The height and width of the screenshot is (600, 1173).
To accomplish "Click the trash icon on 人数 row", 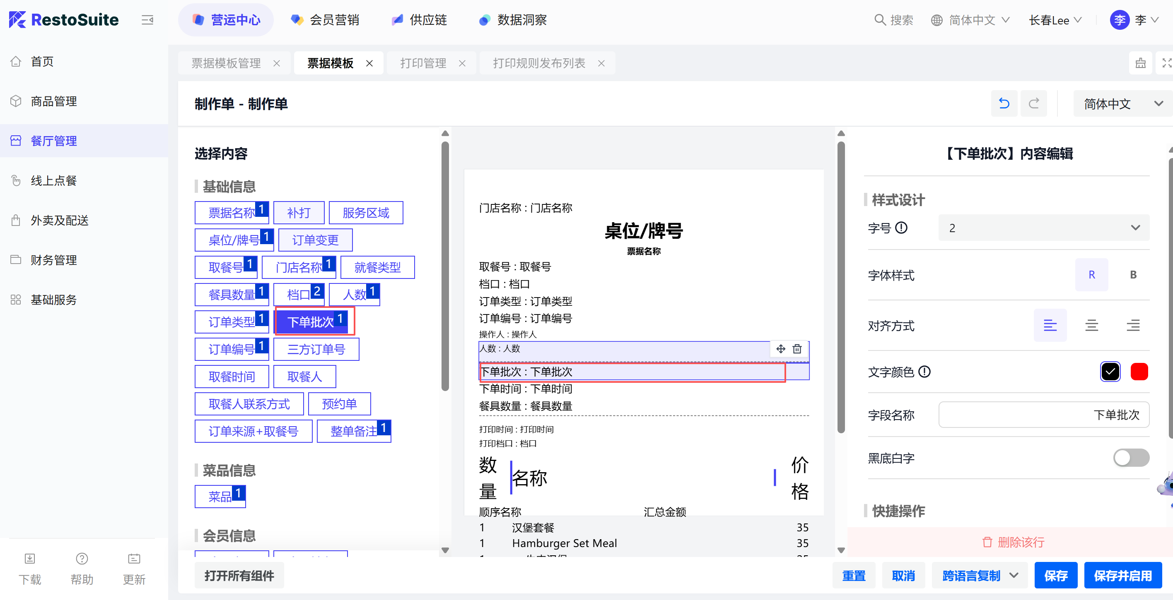I will (x=797, y=349).
